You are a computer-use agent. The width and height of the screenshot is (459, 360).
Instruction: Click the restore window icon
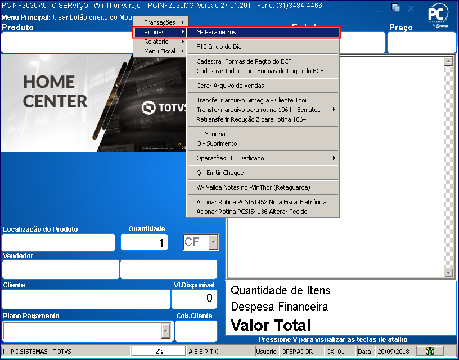[x=396, y=8]
